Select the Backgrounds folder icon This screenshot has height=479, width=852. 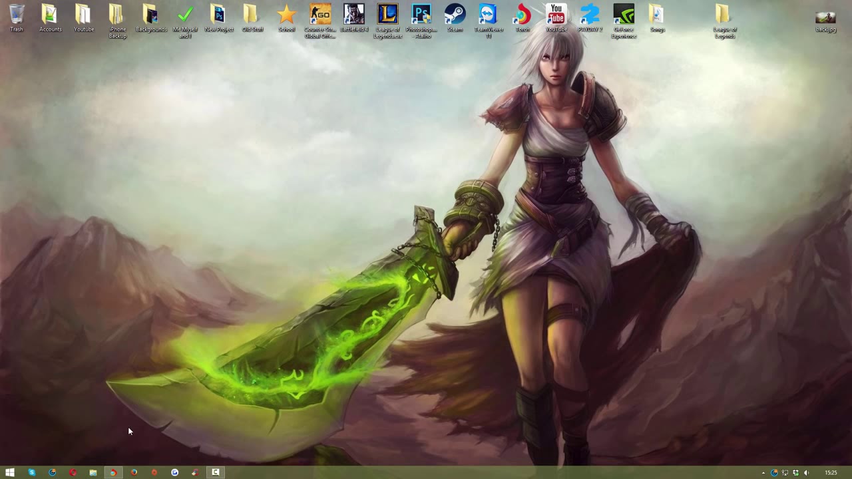pos(151,18)
